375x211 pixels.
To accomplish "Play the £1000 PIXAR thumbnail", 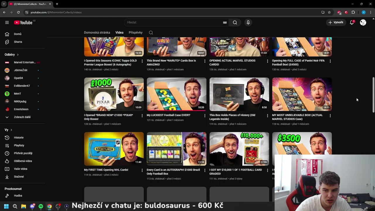I will (x=114, y=94).
